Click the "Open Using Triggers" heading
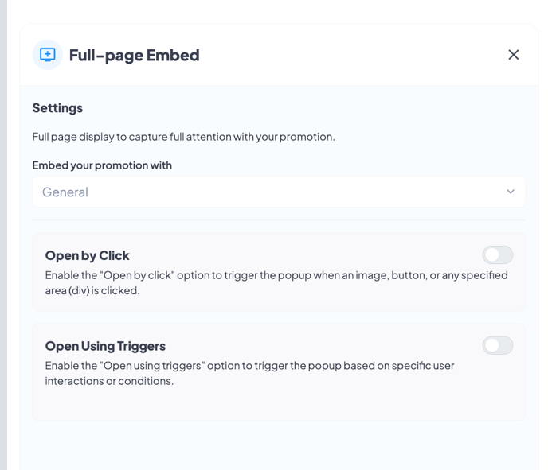 [105, 346]
